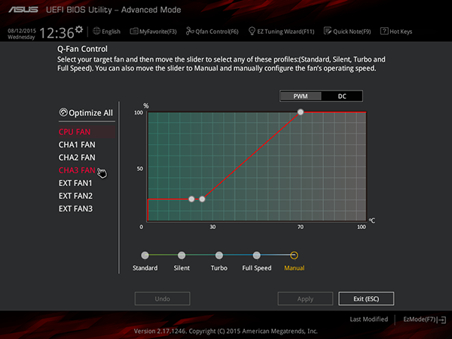The height and width of the screenshot is (339, 452).
Task: Click the 12:36 clock display
Action: (56, 33)
